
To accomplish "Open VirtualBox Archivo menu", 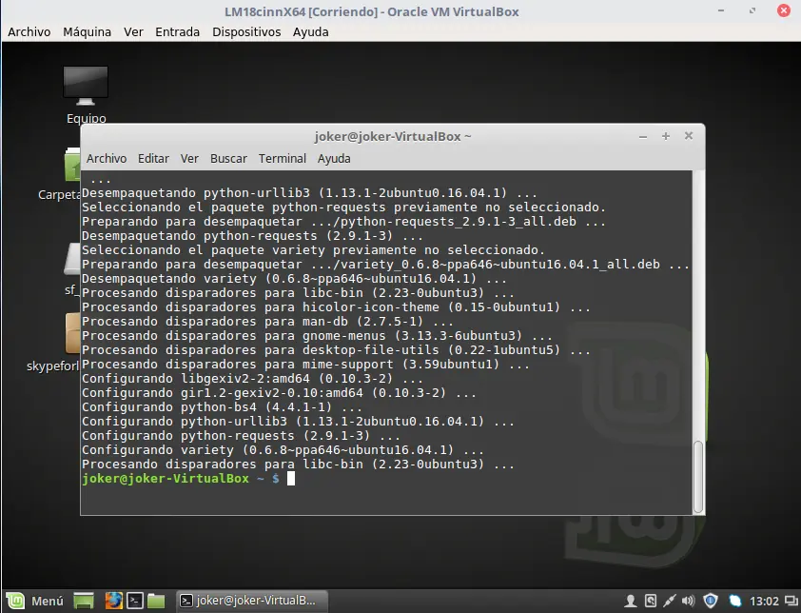I will coord(29,31).
